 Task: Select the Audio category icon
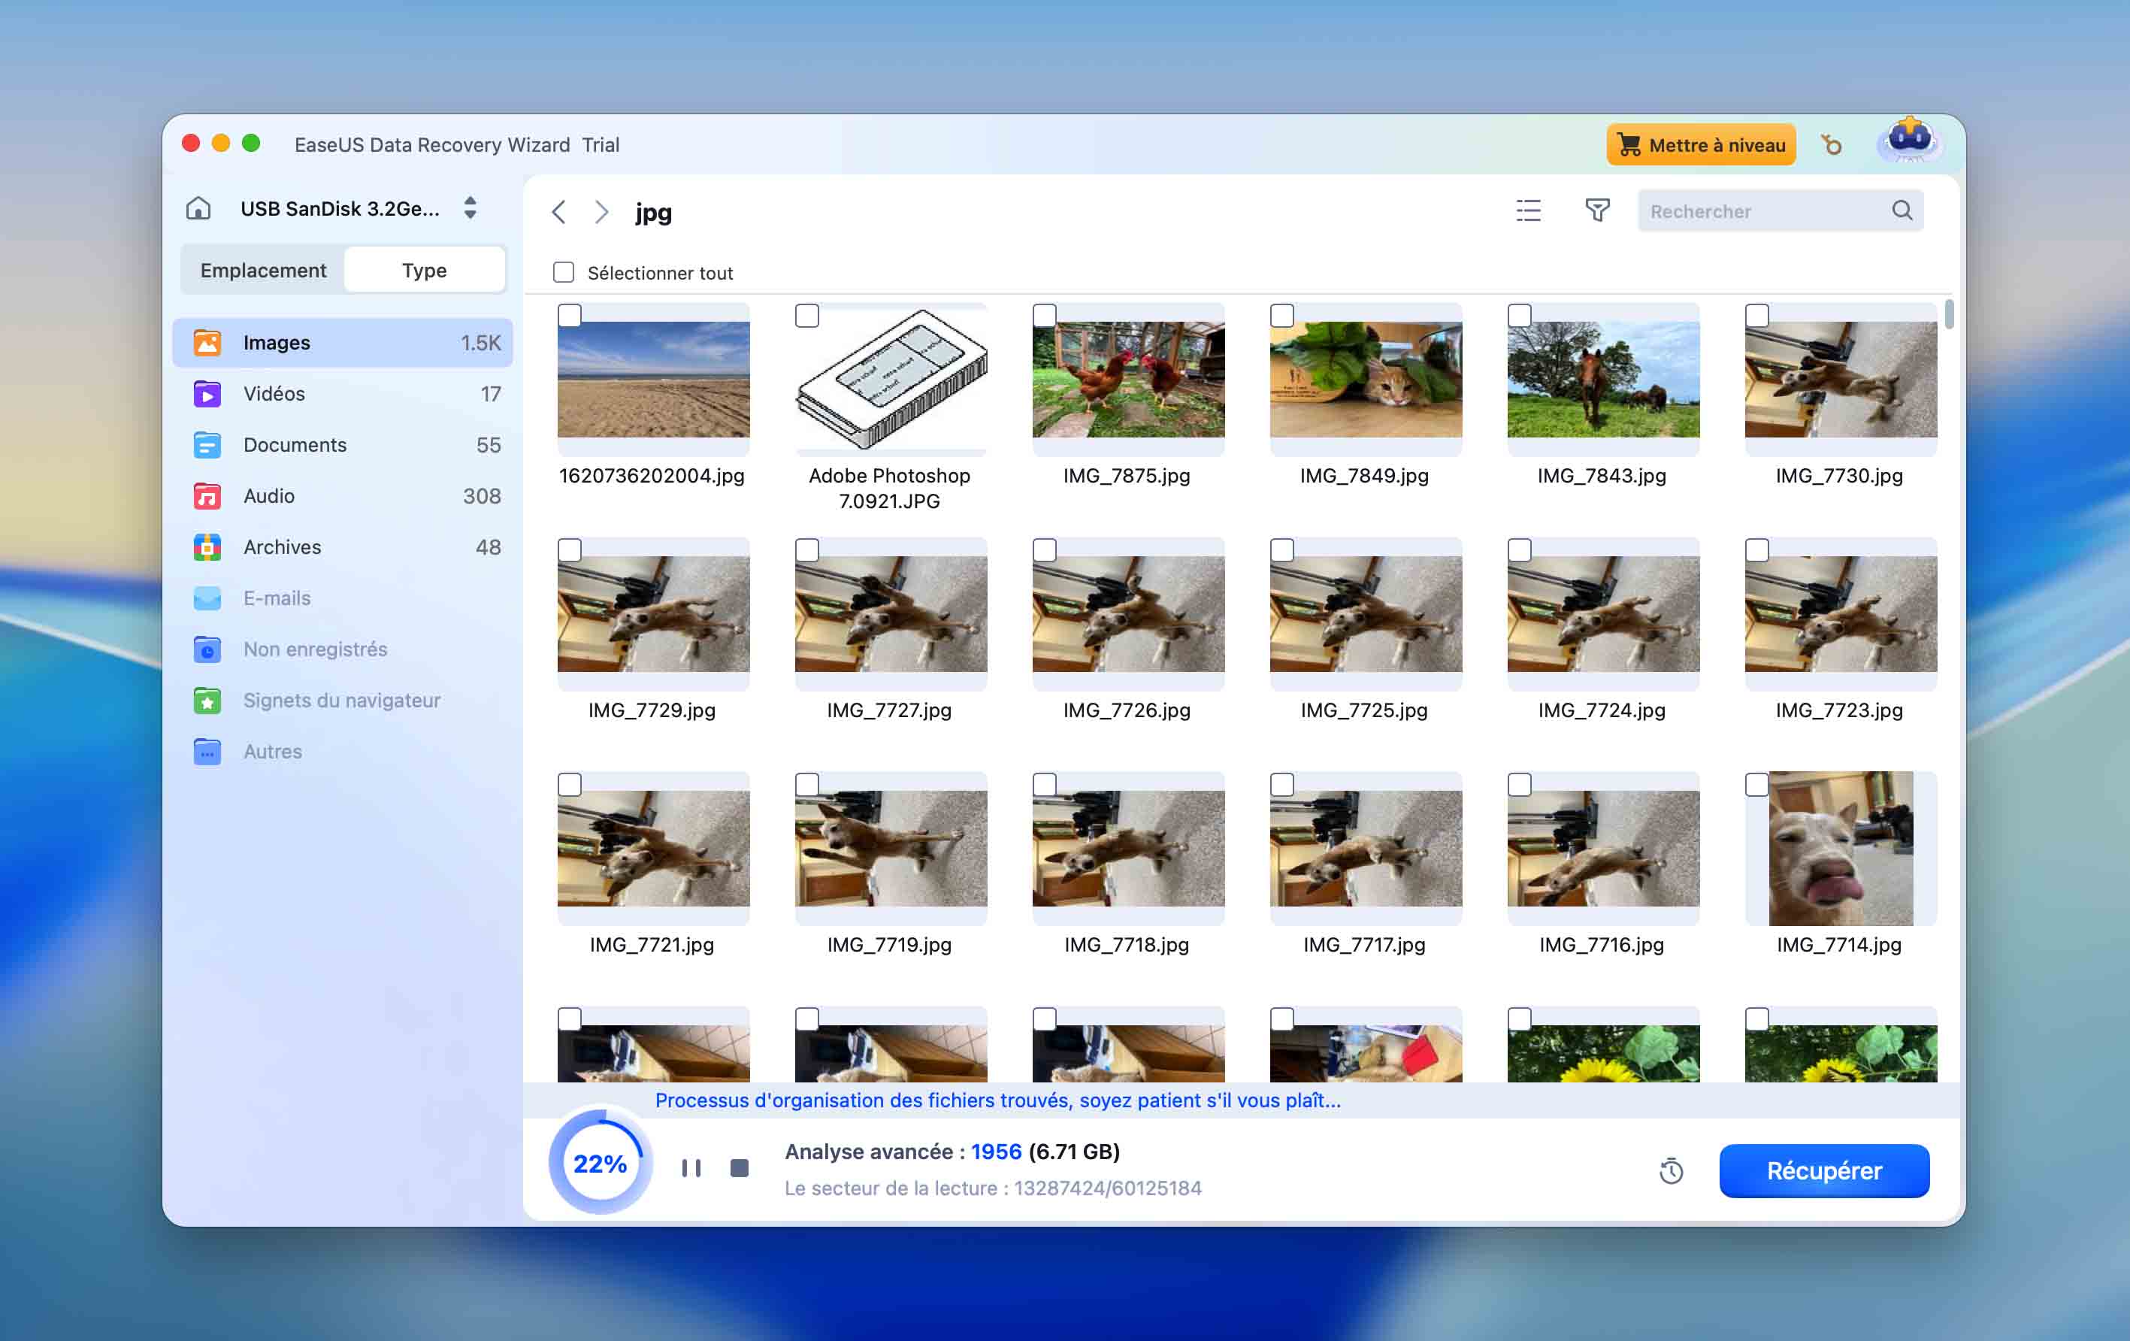click(x=207, y=495)
